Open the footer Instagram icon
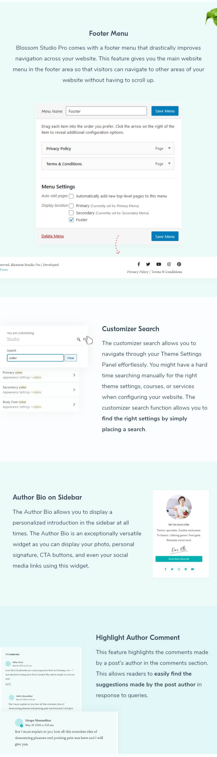217x757 pixels. (x=169, y=264)
